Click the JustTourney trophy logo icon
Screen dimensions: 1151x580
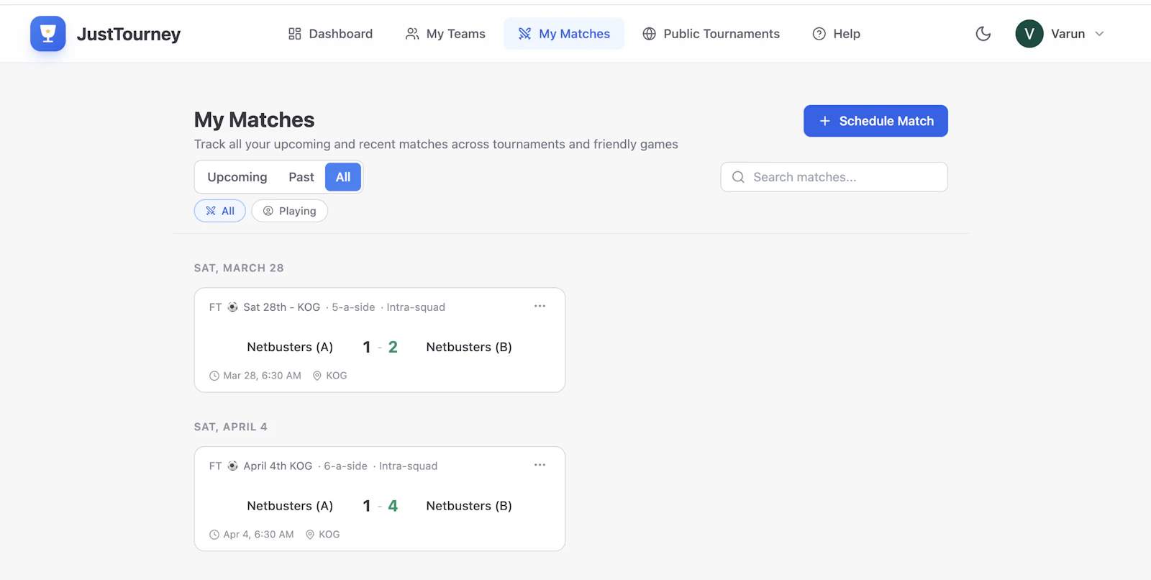pos(48,34)
